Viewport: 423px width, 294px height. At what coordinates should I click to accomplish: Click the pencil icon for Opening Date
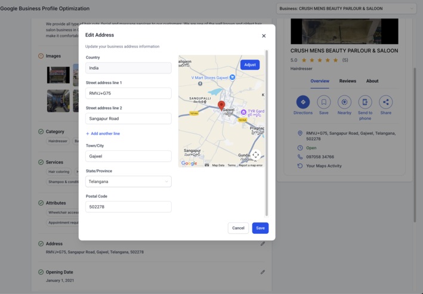click(x=263, y=272)
